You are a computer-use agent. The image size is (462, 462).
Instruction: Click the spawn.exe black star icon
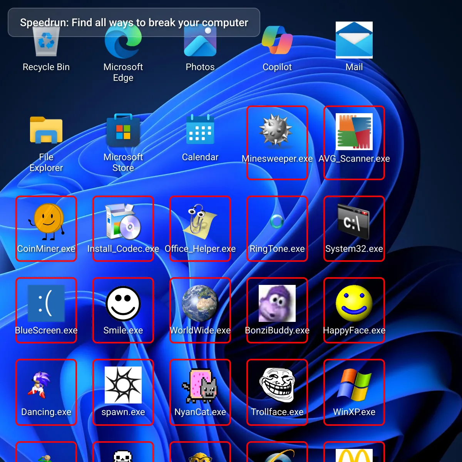(123, 385)
